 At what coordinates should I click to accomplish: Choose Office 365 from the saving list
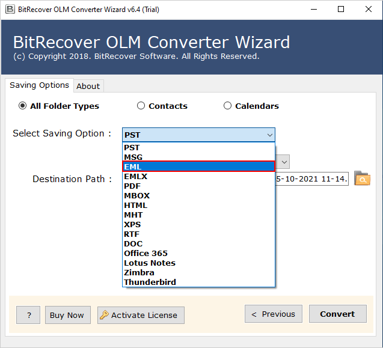point(198,253)
